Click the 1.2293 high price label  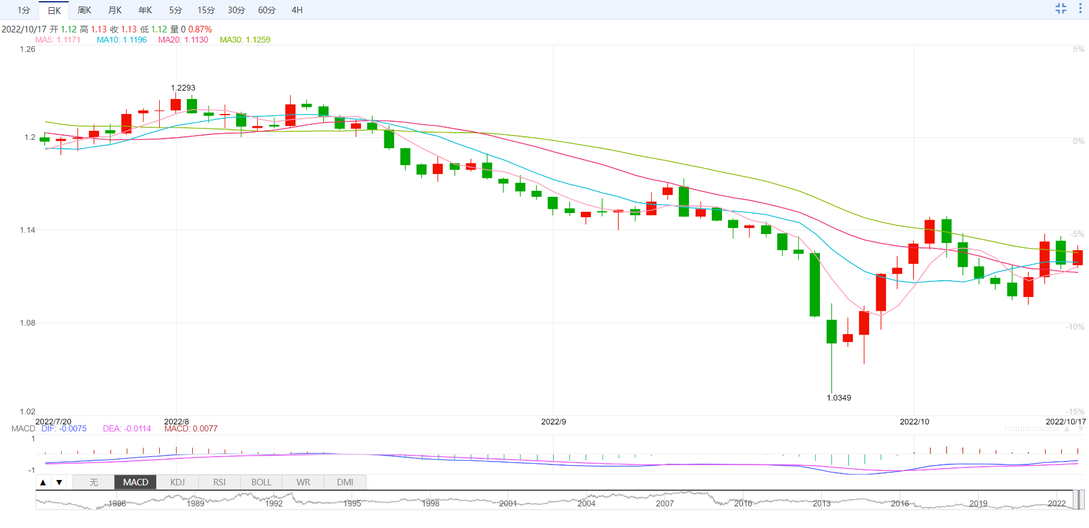pyautogui.click(x=183, y=88)
